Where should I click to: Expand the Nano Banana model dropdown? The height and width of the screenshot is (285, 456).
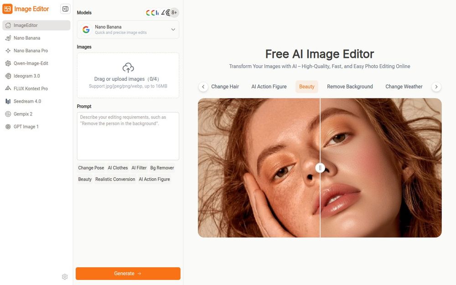(x=128, y=29)
